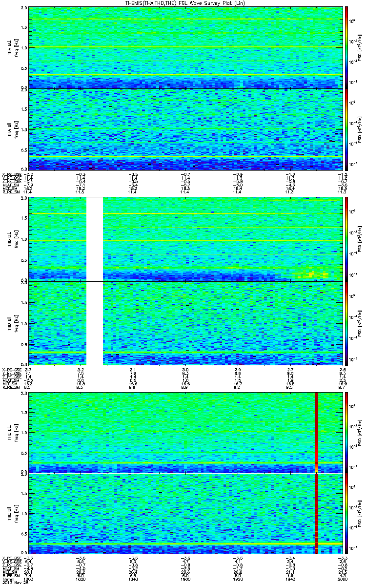Click the color bar beside THE B-parallel panel

347,513
